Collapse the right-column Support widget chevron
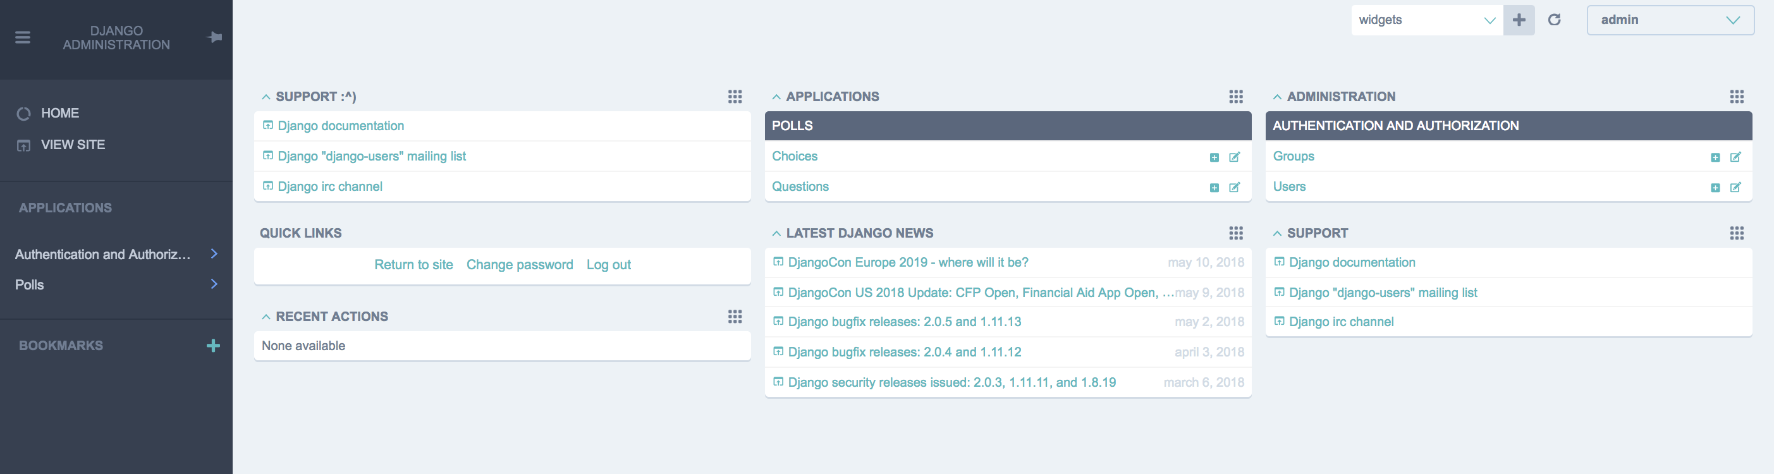 pos(1277,233)
